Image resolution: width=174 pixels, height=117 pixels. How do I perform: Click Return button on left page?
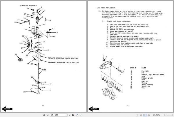tap(7, 109)
